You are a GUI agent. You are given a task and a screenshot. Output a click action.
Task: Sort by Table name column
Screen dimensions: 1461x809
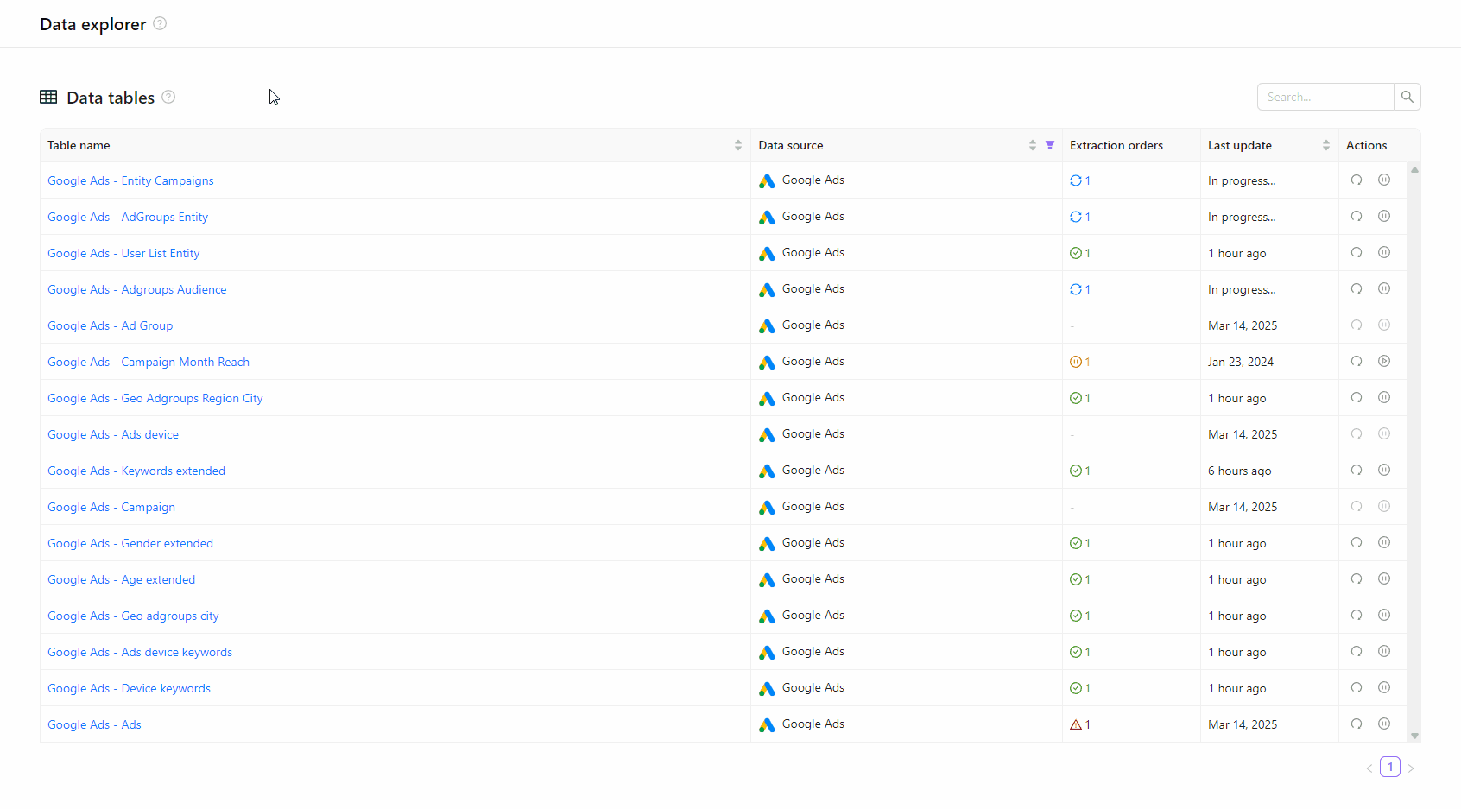pyautogui.click(x=738, y=145)
